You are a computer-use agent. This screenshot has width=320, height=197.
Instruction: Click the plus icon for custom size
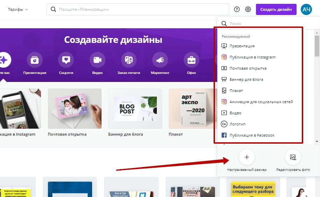coord(247,157)
